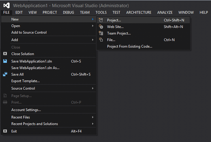Click the Save floppy disk icon
211x142 pixels.
(x=5, y=61)
